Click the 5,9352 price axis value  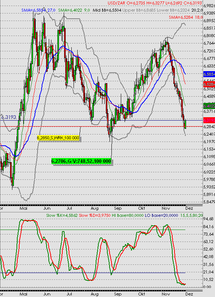pyautogui.click(x=209, y=187)
